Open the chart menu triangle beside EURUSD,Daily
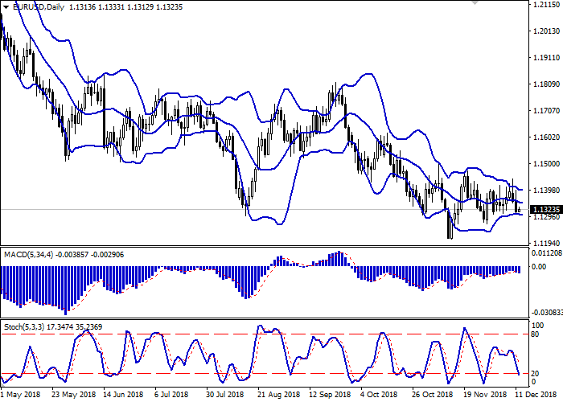This screenshot has height=402, width=563. [6, 7]
